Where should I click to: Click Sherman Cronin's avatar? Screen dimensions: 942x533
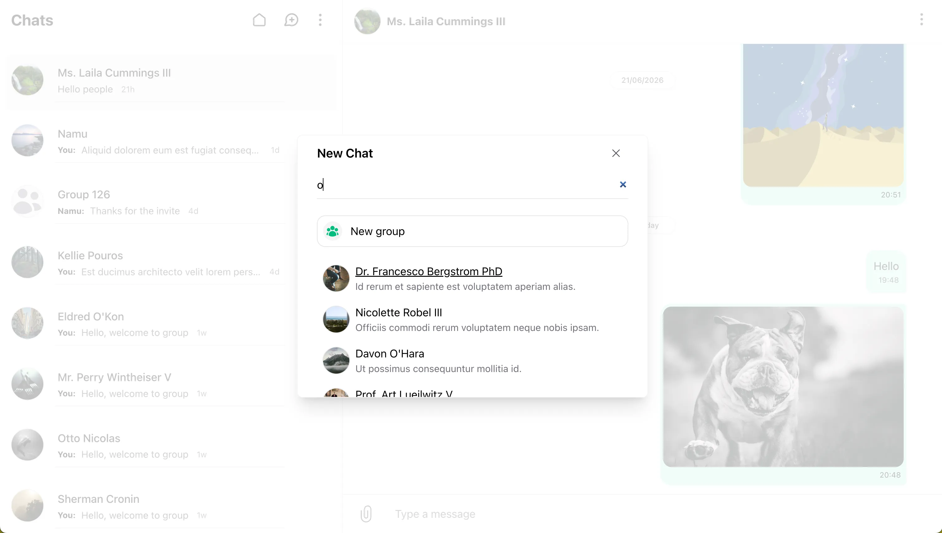[x=27, y=506]
